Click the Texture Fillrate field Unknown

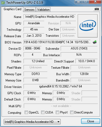click(x=84, y=67)
